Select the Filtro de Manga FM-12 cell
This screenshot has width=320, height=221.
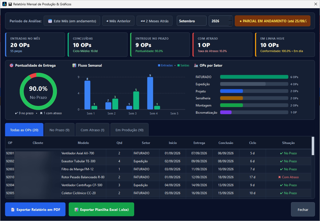tap(83, 169)
